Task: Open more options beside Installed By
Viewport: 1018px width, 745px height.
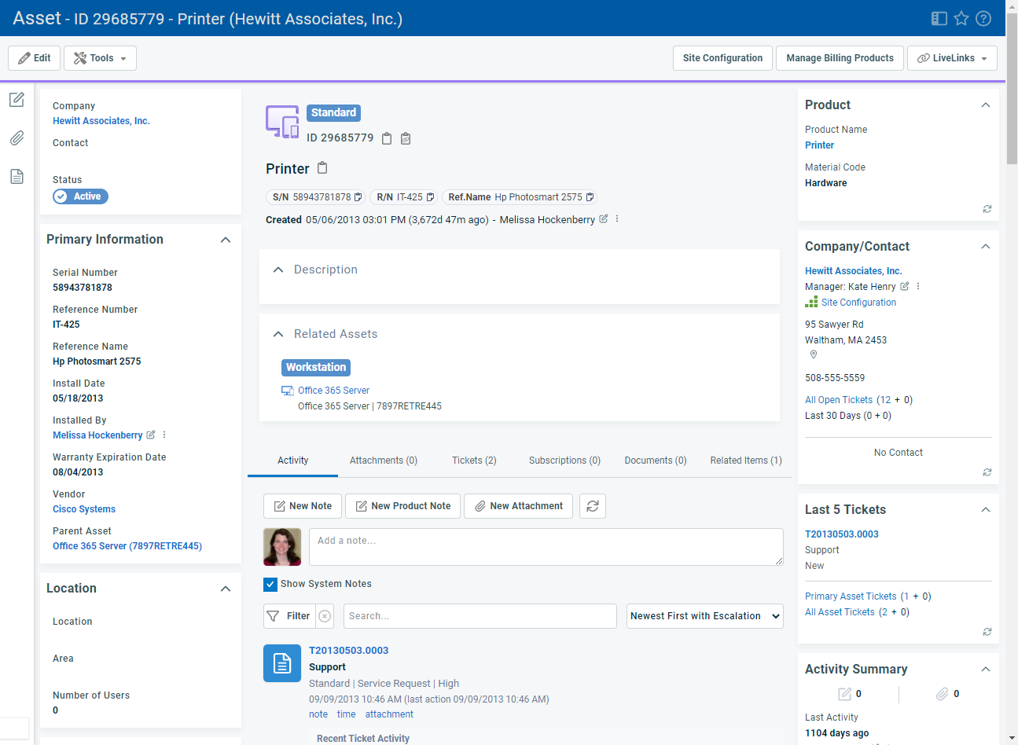Action: click(x=164, y=435)
